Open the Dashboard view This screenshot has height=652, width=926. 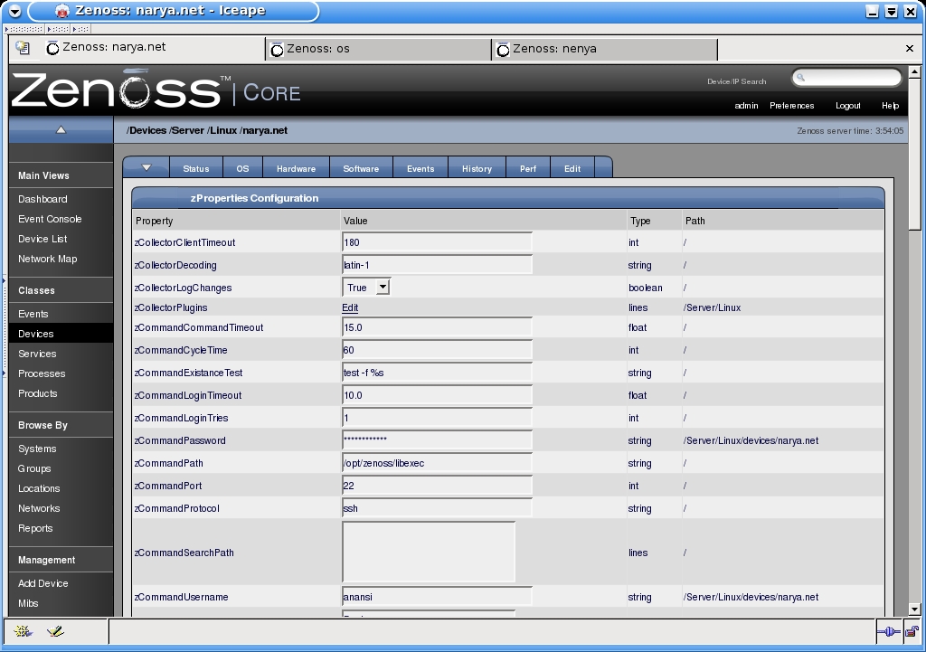tap(43, 199)
